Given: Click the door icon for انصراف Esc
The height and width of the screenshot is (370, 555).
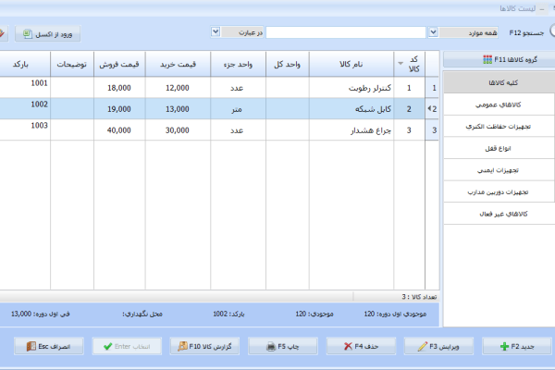Looking at the screenshot, I should [x=31, y=346].
